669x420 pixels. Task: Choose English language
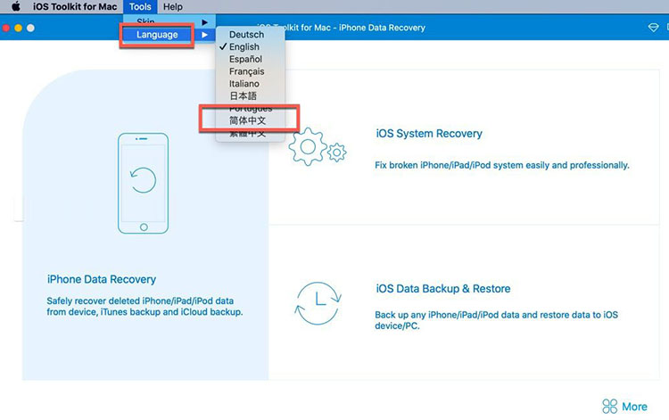click(244, 47)
